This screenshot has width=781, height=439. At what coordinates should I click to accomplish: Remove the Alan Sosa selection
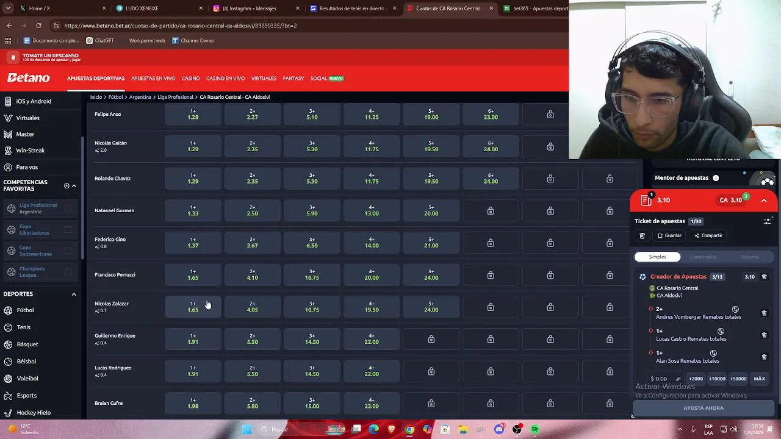pos(764,357)
